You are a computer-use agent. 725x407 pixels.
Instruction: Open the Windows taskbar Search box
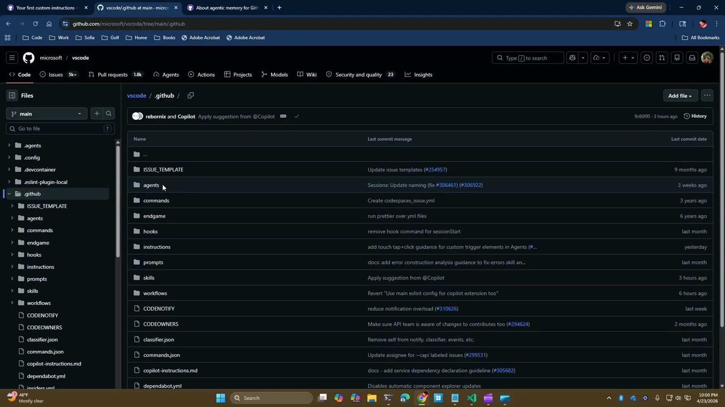click(x=272, y=398)
